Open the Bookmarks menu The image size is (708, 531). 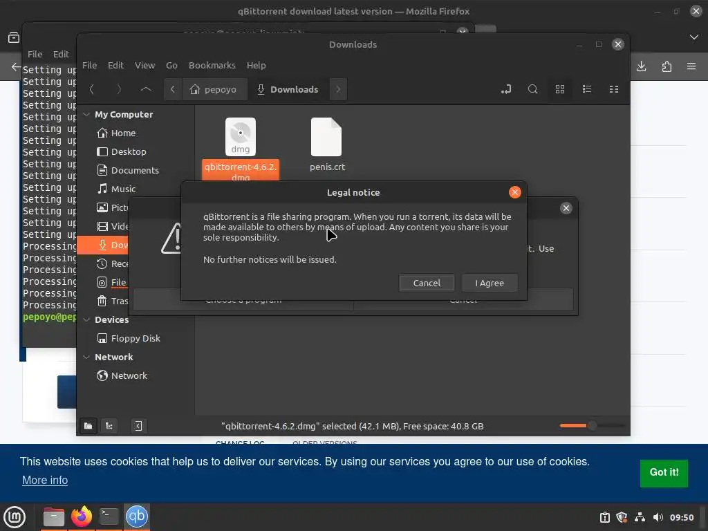(212, 65)
